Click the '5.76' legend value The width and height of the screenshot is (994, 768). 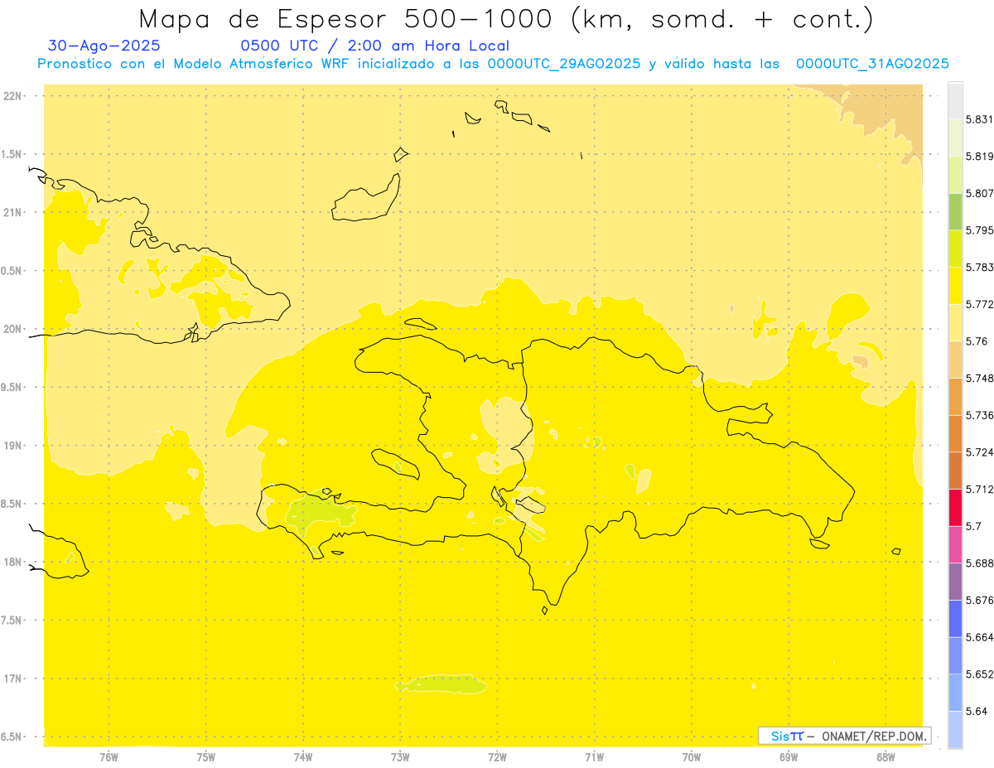[x=977, y=341]
